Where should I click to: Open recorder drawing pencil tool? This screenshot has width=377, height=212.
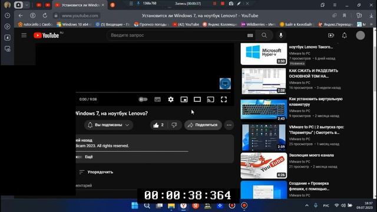click(239, 4)
